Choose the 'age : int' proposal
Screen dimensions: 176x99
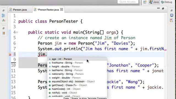(x=77, y=59)
